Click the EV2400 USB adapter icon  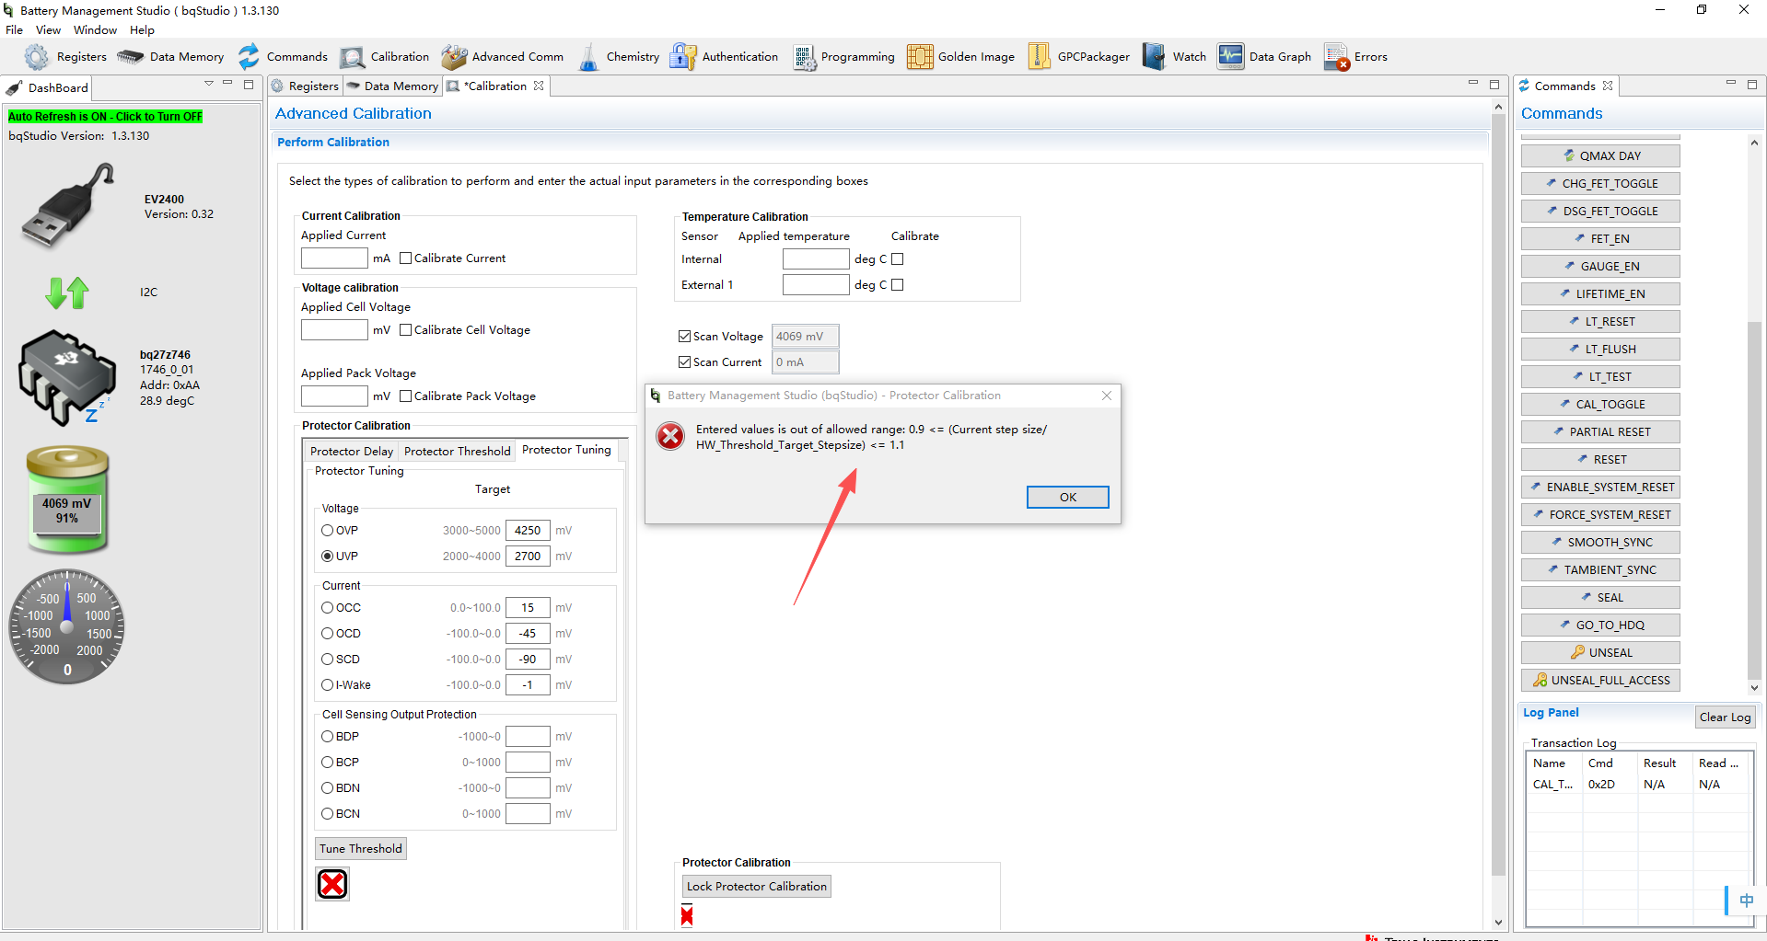coord(67,206)
